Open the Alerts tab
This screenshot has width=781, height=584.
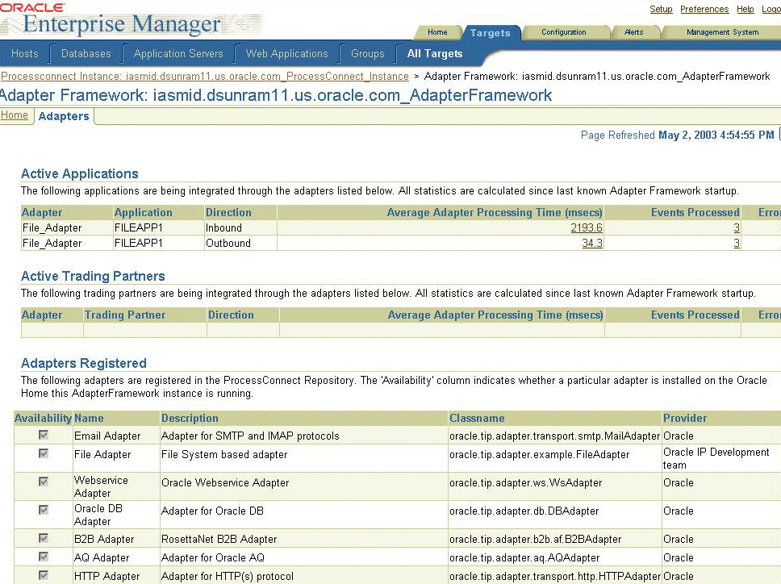[633, 32]
